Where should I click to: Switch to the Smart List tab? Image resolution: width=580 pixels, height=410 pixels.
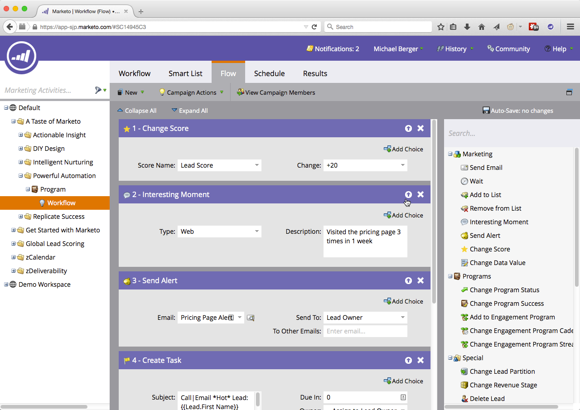click(185, 73)
